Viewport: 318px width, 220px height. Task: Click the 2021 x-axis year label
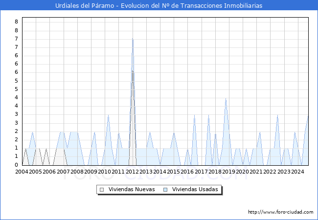coord(256,172)
